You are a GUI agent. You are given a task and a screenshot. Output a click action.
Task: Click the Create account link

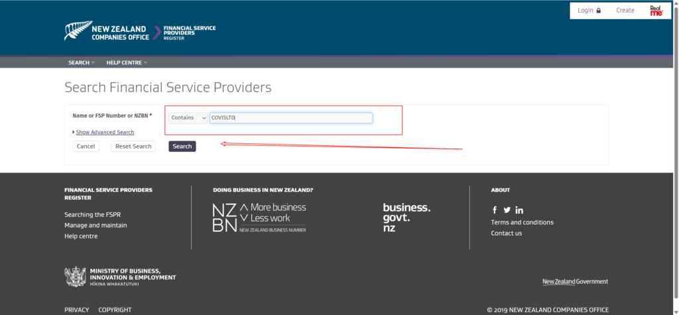click(625, 11)
